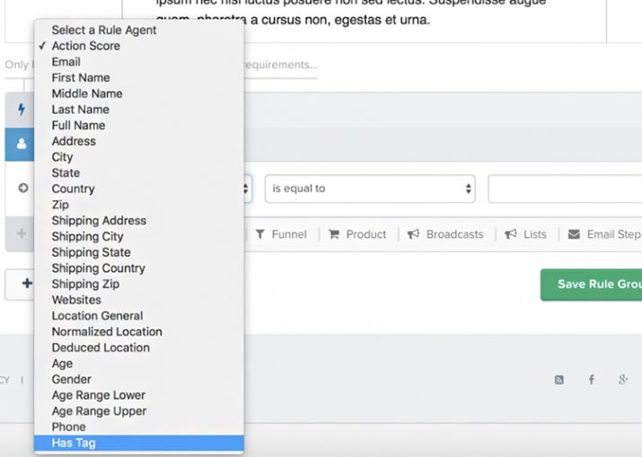Open the Facebook icon in footer

591,380
